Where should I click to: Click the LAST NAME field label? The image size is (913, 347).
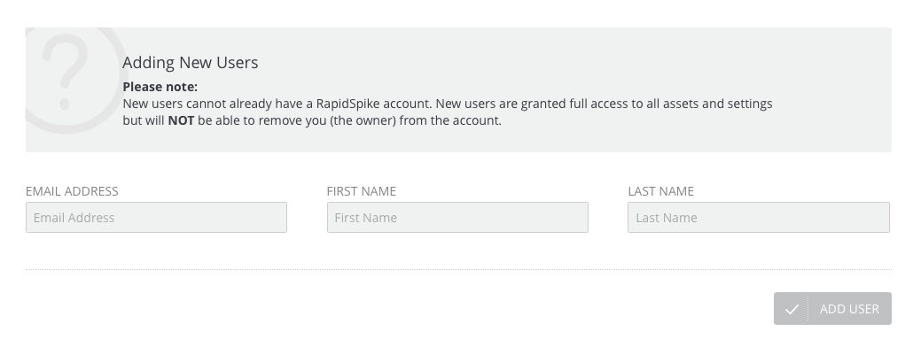pos(661,191)
